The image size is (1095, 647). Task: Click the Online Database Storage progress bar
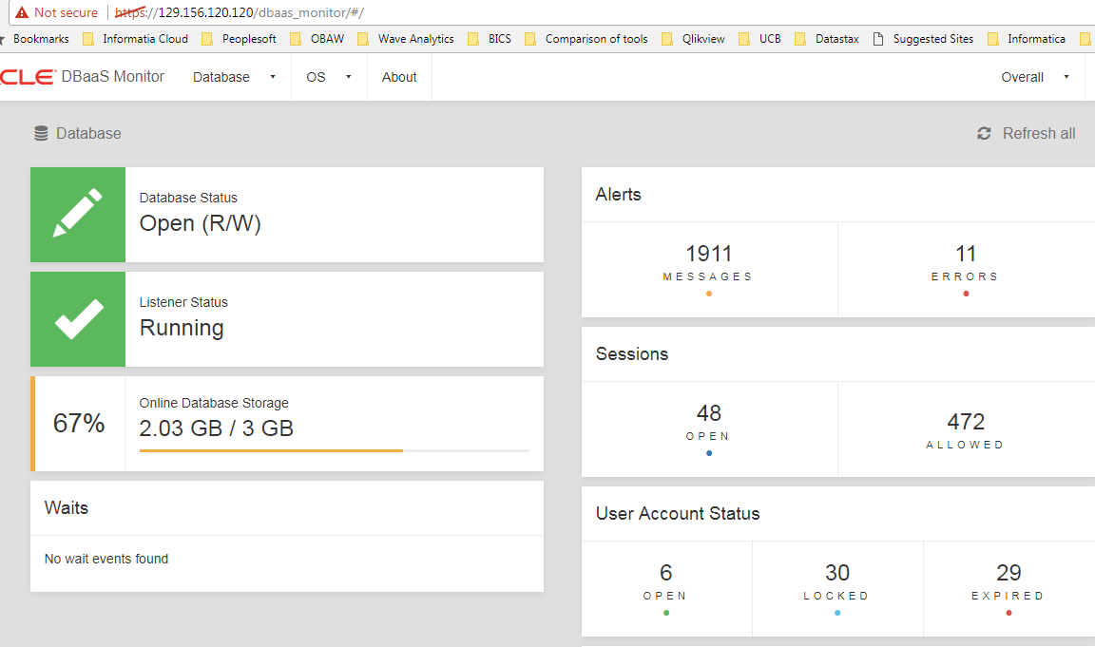pos(334,450)
